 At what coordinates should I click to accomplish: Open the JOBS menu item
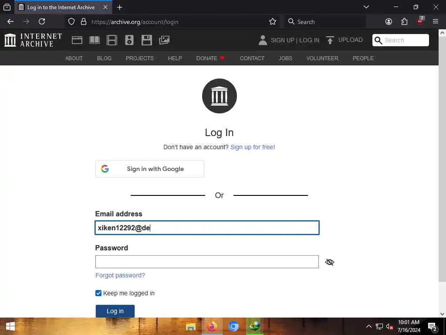pyautogui.click(x=285, y=58)
